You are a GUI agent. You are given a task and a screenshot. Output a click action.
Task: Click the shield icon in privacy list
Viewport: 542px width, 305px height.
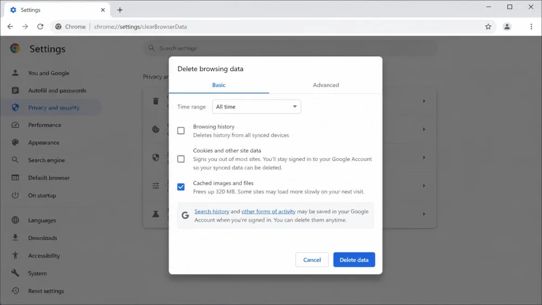(156, 157)
